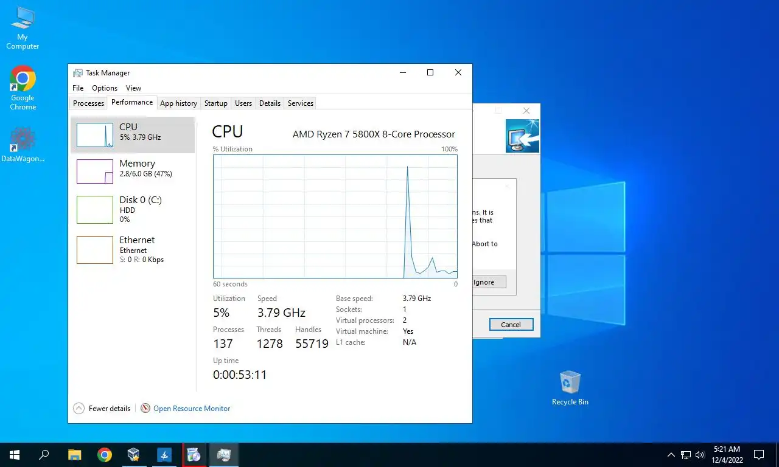This screenshot has height=467, width=779.
Task: Click the L1 cache value N/A
Action: click(410, 342)
